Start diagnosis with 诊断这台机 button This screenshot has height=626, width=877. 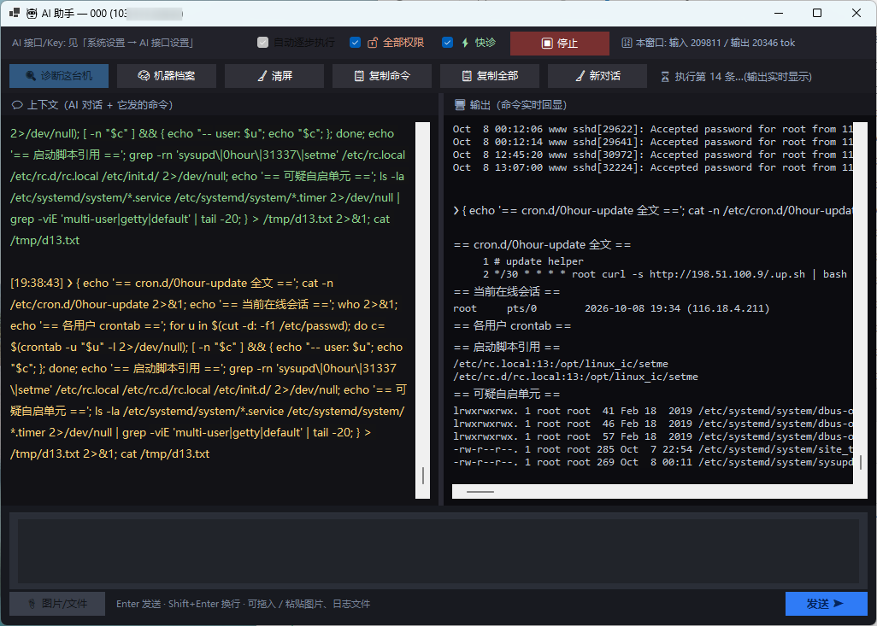pos(59,76)
